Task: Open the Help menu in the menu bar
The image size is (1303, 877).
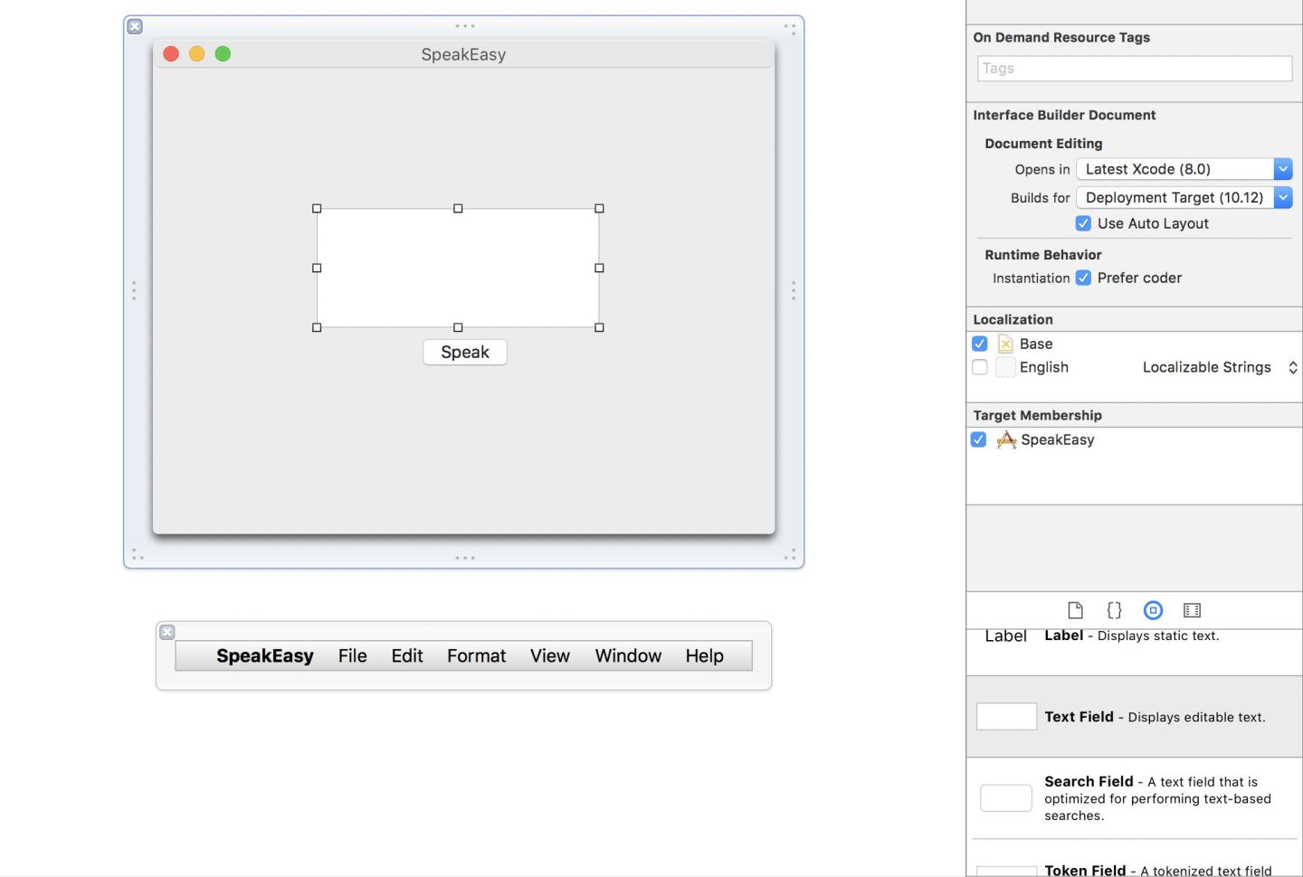Action: [704, 655]
